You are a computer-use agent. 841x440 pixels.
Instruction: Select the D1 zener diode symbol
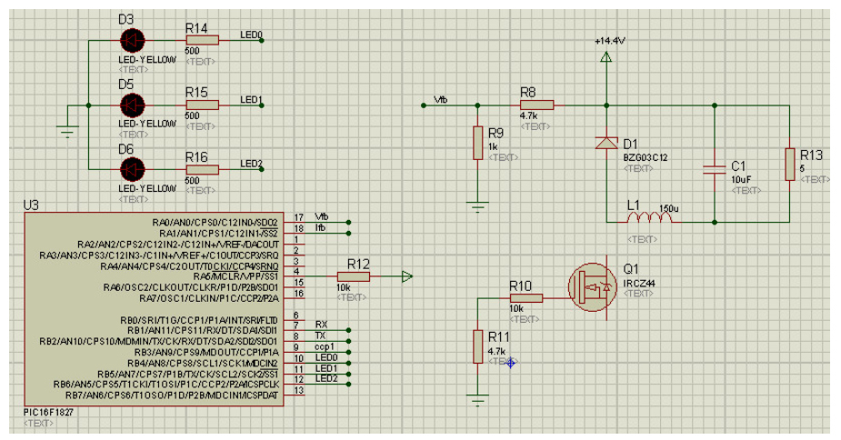606,143
